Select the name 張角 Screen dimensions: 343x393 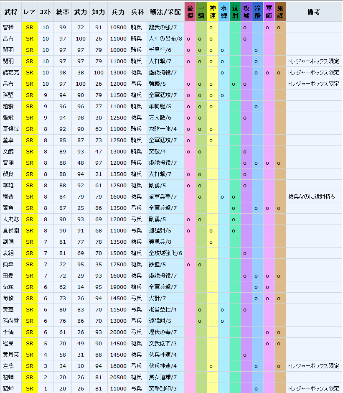pos(8,208)
